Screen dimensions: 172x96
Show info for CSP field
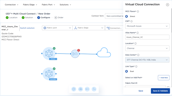coord(131,21)
